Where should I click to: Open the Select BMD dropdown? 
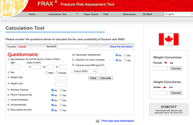click(x=84, y=71)
